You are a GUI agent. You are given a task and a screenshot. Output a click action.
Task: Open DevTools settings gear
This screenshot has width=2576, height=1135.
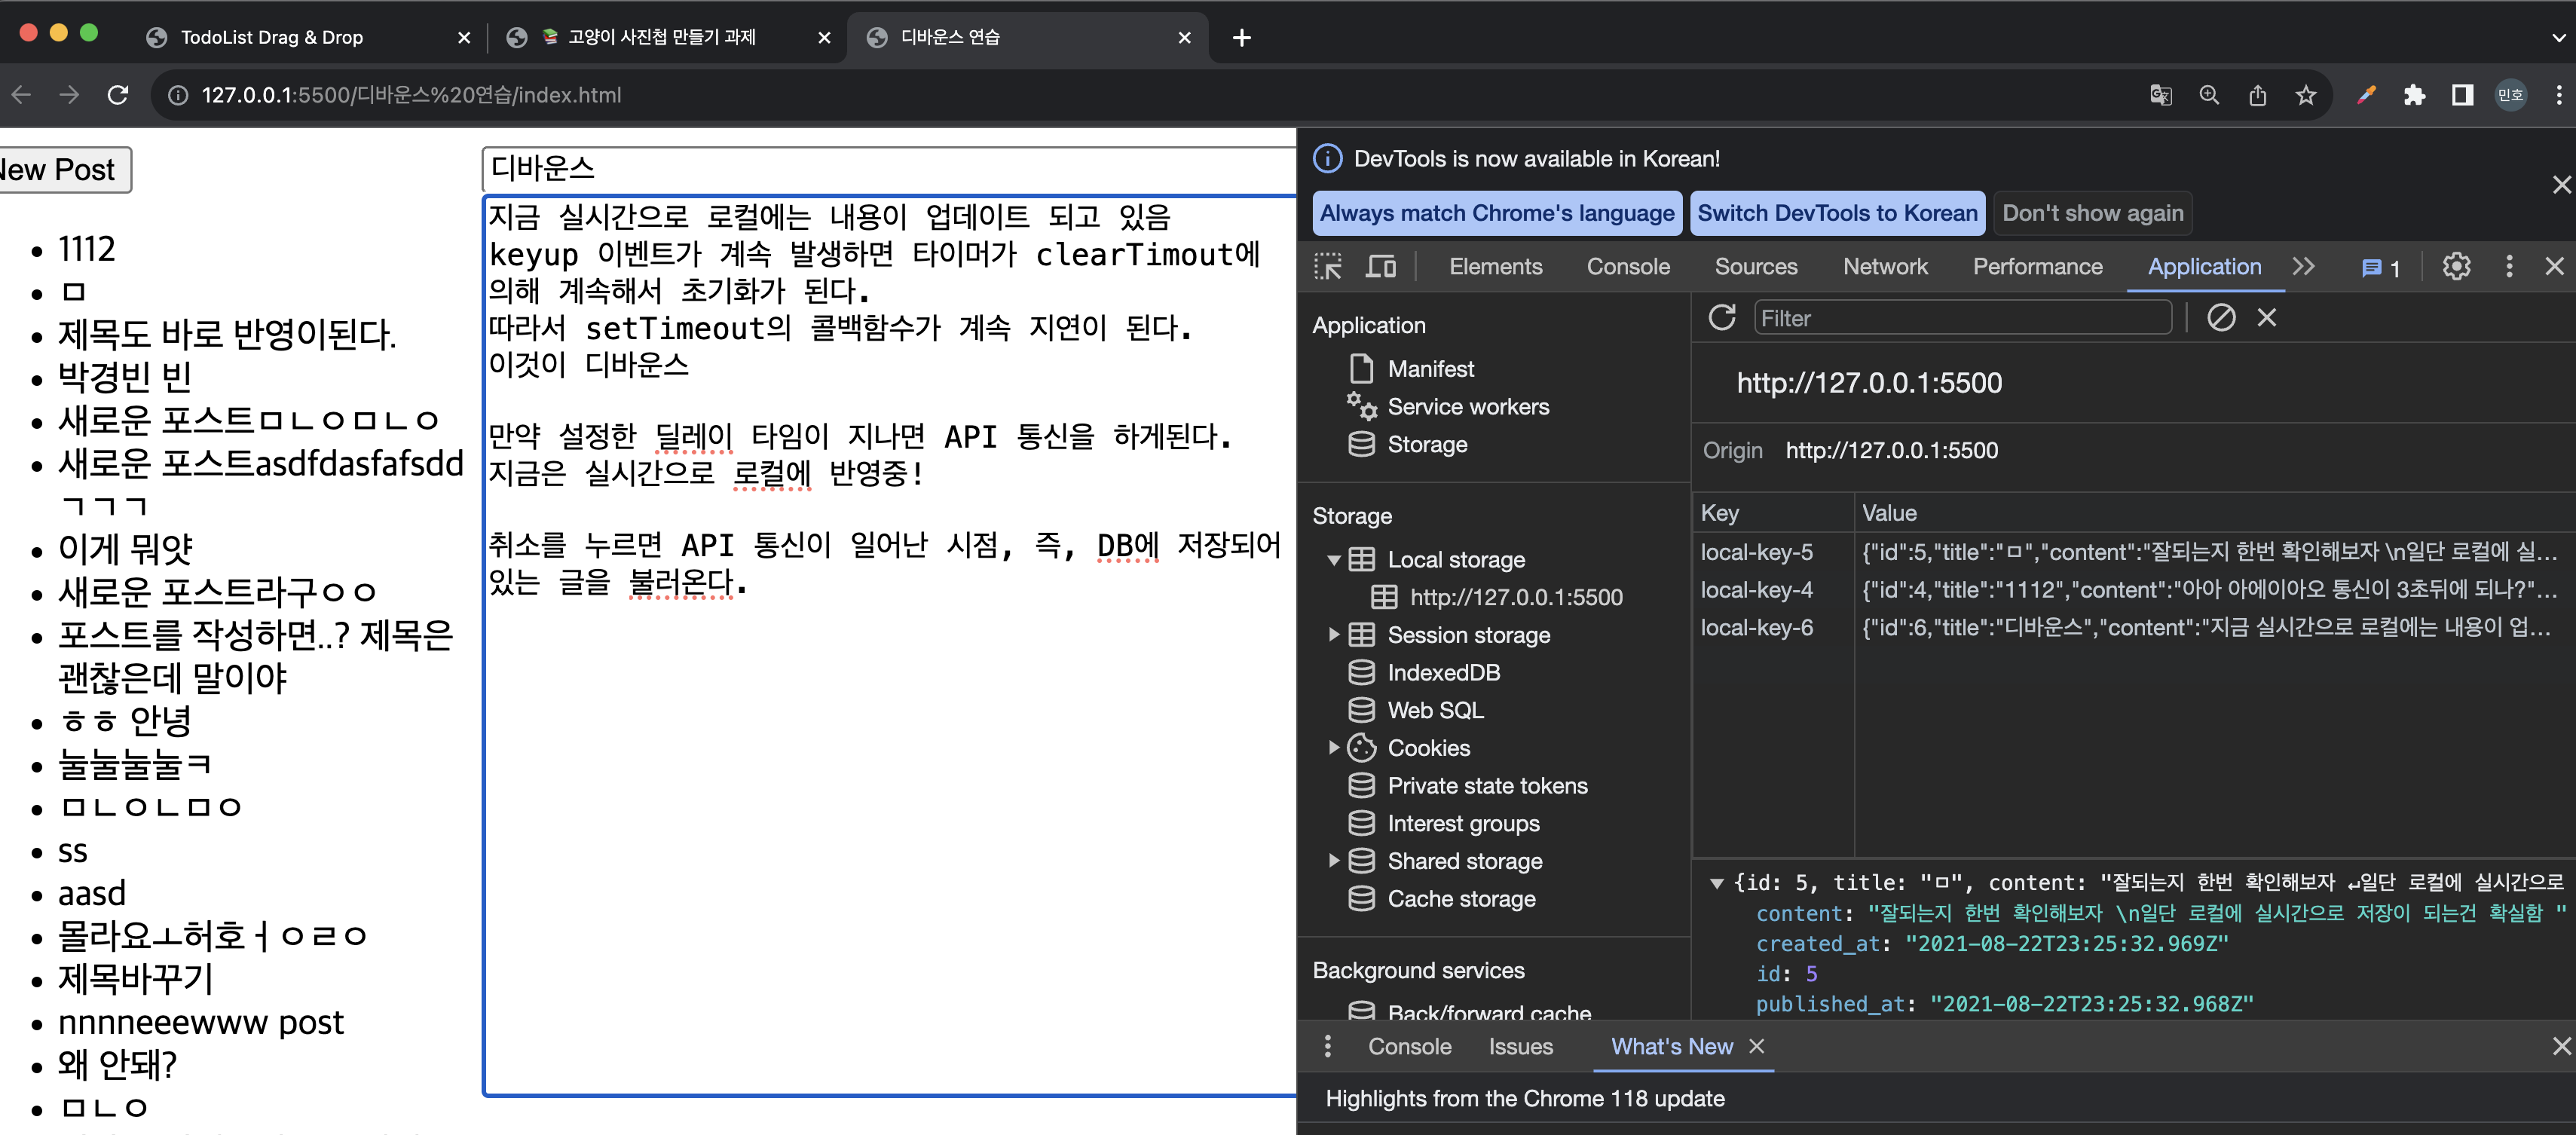click(2456, 266)
